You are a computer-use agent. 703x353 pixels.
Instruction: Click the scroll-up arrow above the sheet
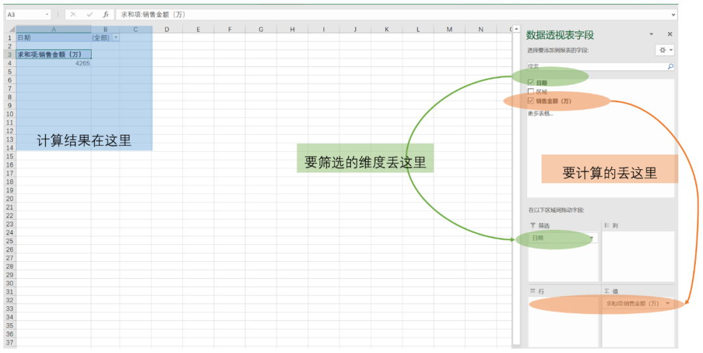tap(516, 29)
